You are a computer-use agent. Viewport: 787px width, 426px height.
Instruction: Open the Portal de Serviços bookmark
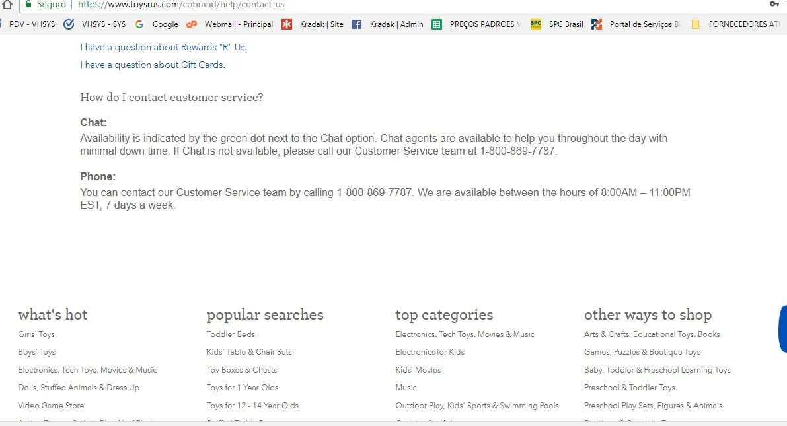[597, 24]
